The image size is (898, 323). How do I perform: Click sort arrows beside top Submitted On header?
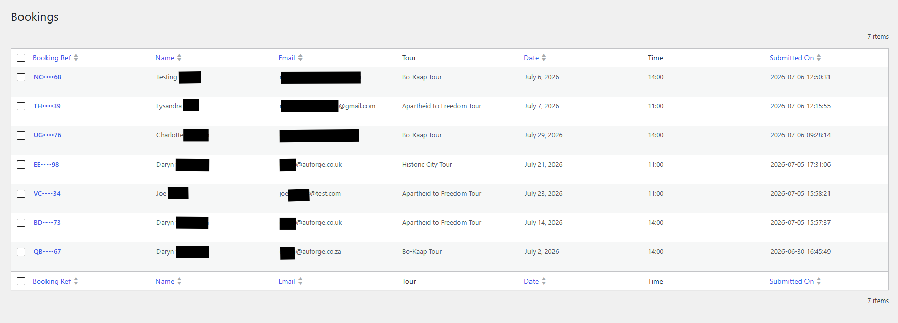pyautogui.click(x=819, y=58)
